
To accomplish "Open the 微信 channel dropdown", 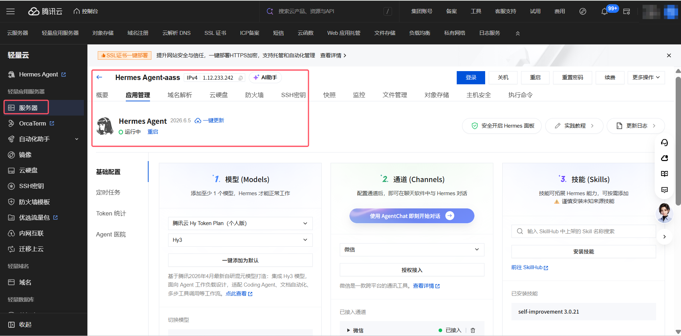I will point(412,250).
